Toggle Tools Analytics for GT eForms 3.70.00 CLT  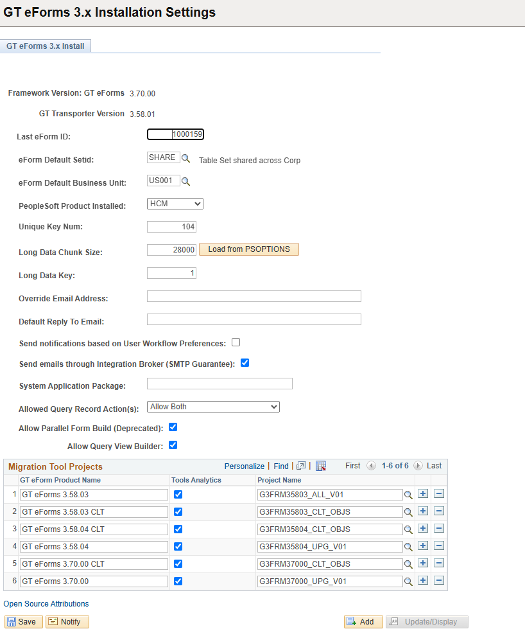[178, 563]
